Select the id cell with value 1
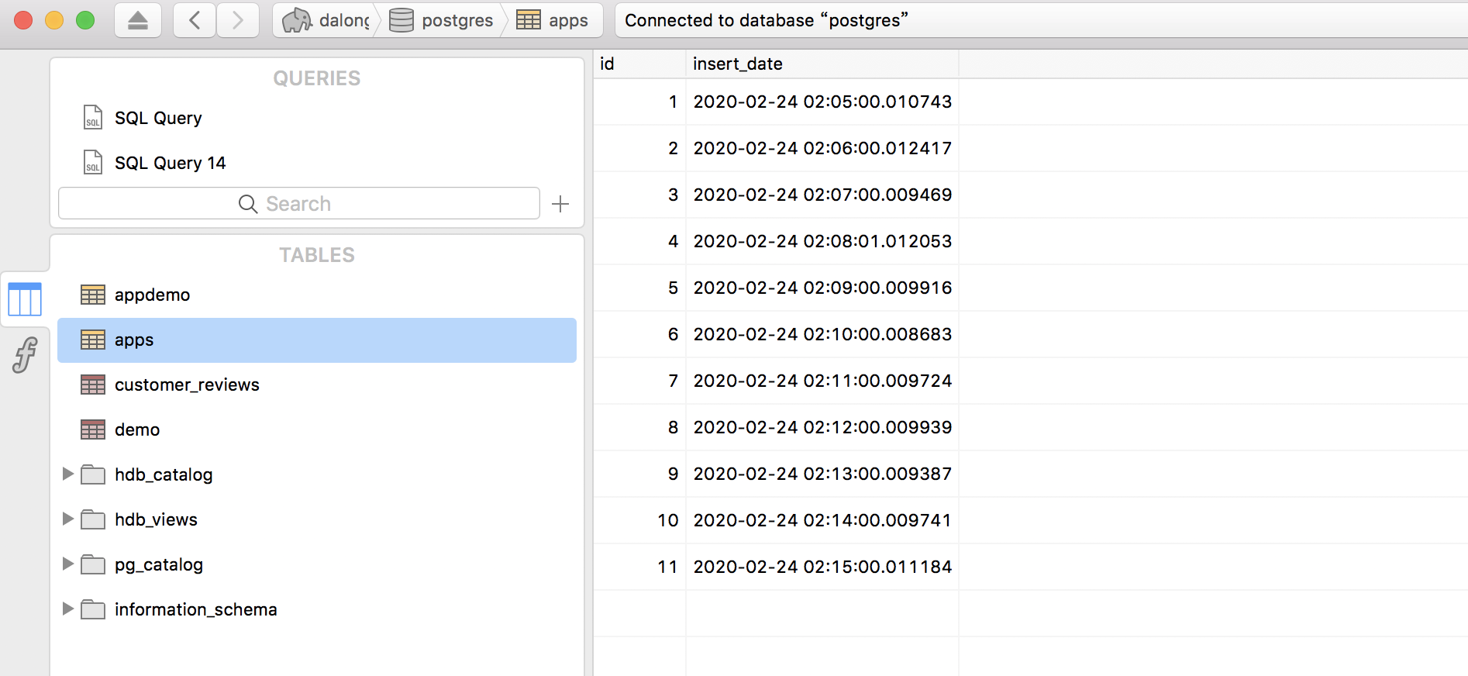Image resolution: width=1468 pixels, height=676 pixels. pos(639,102)
